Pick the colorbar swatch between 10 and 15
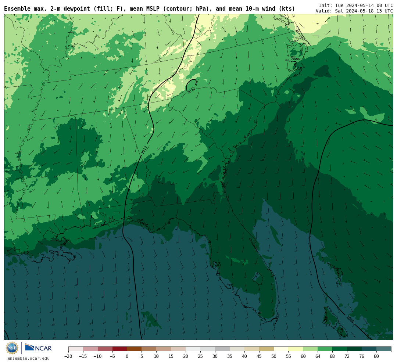397x363 pixels. click(x=164, y=349)
